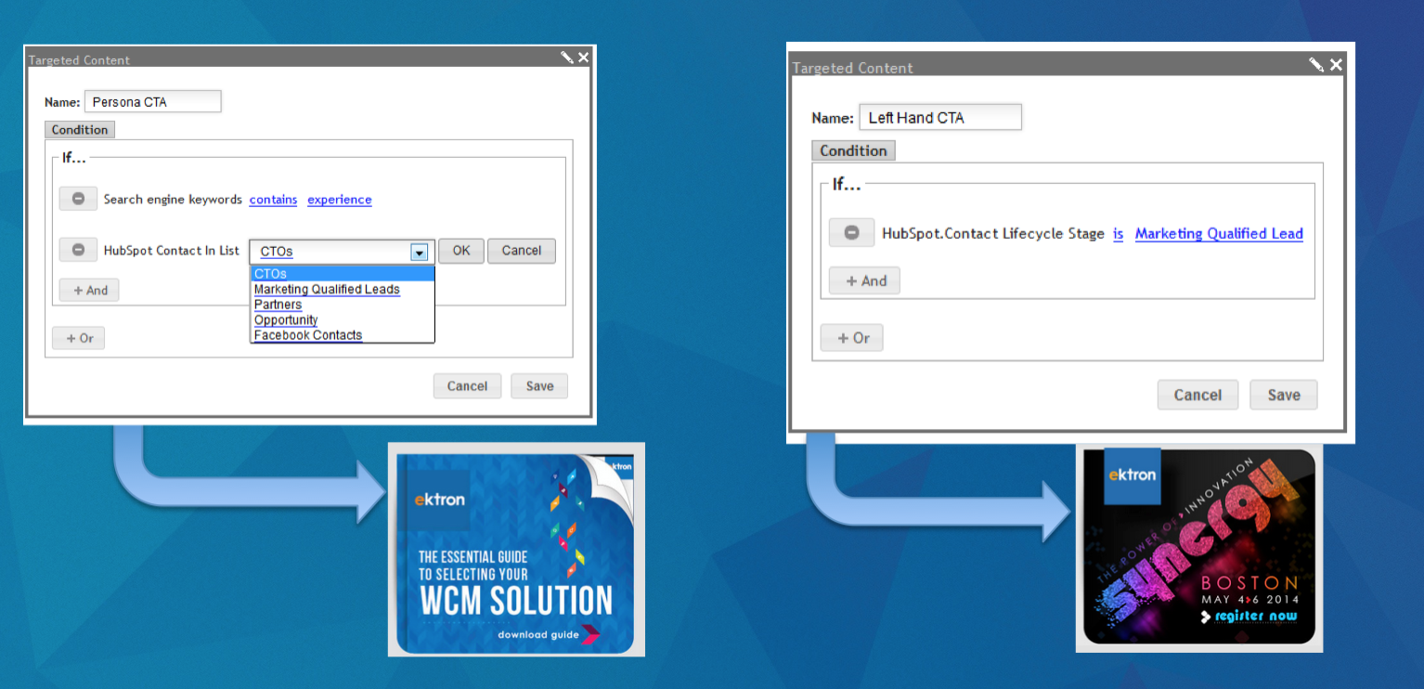Select CTOs in the dropdown list

coord(343,274)
